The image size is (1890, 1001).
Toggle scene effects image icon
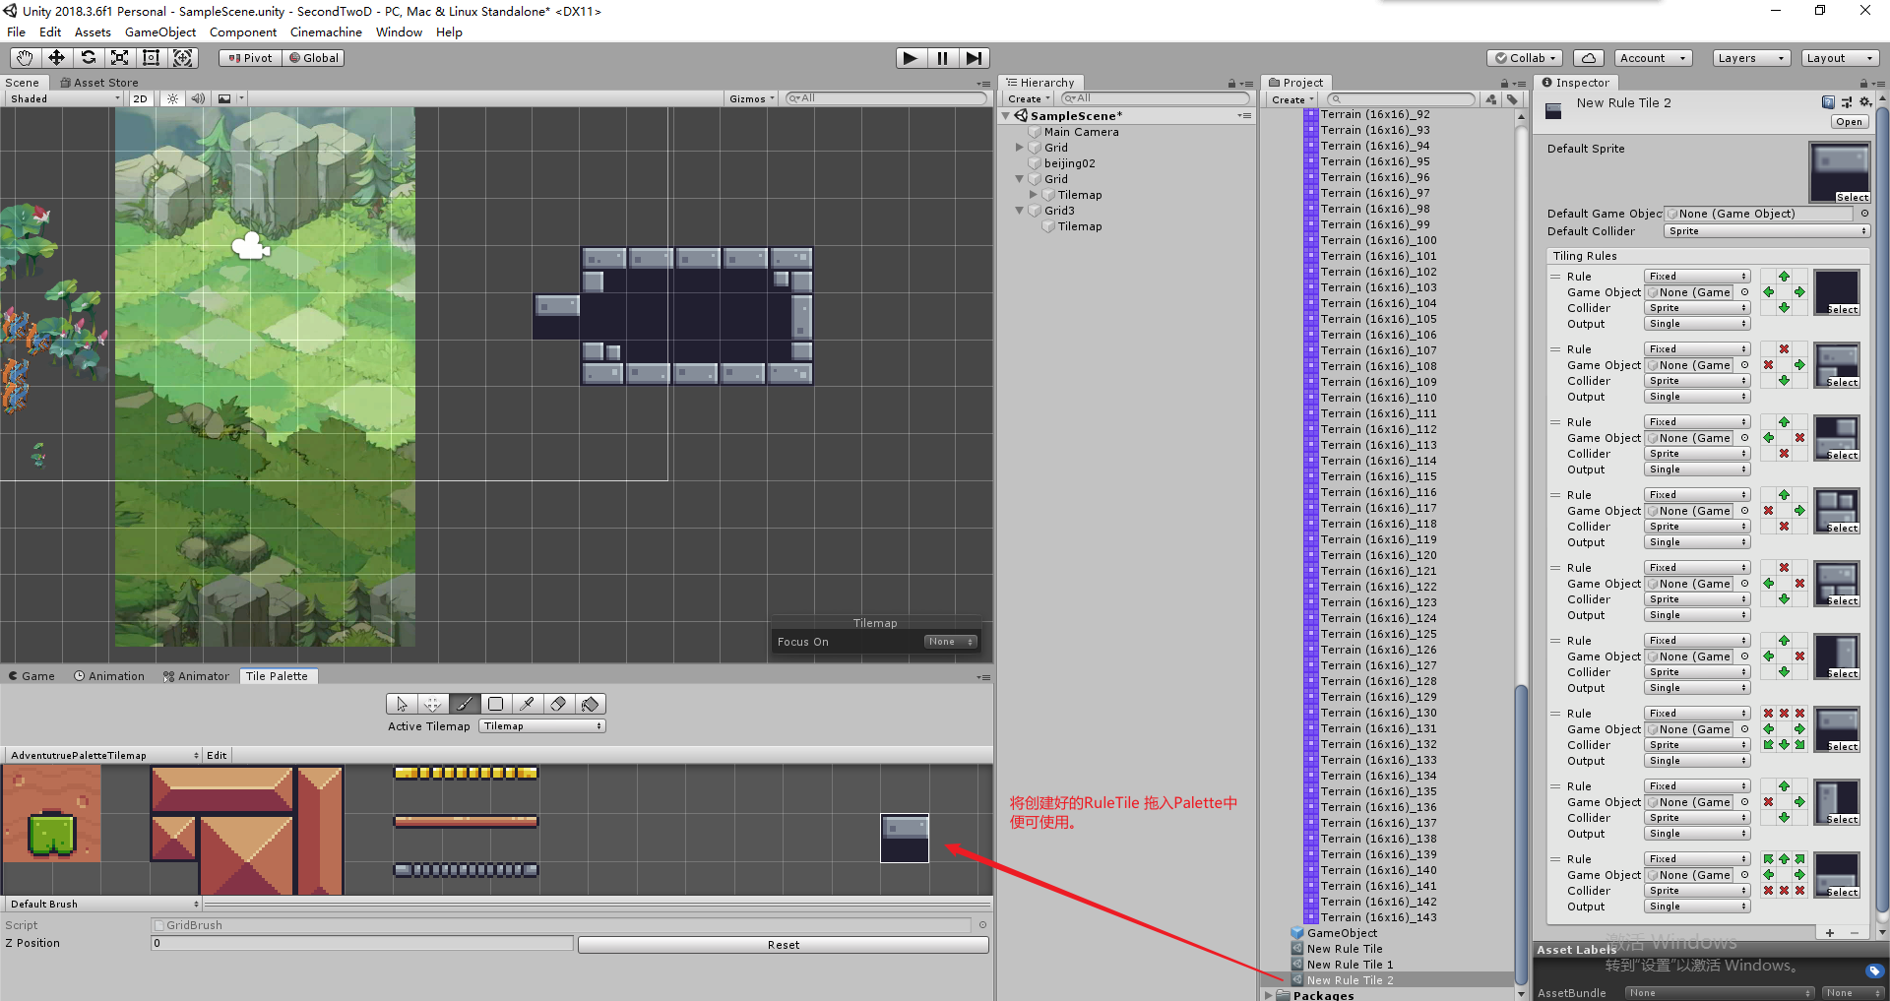coord(224,98)
